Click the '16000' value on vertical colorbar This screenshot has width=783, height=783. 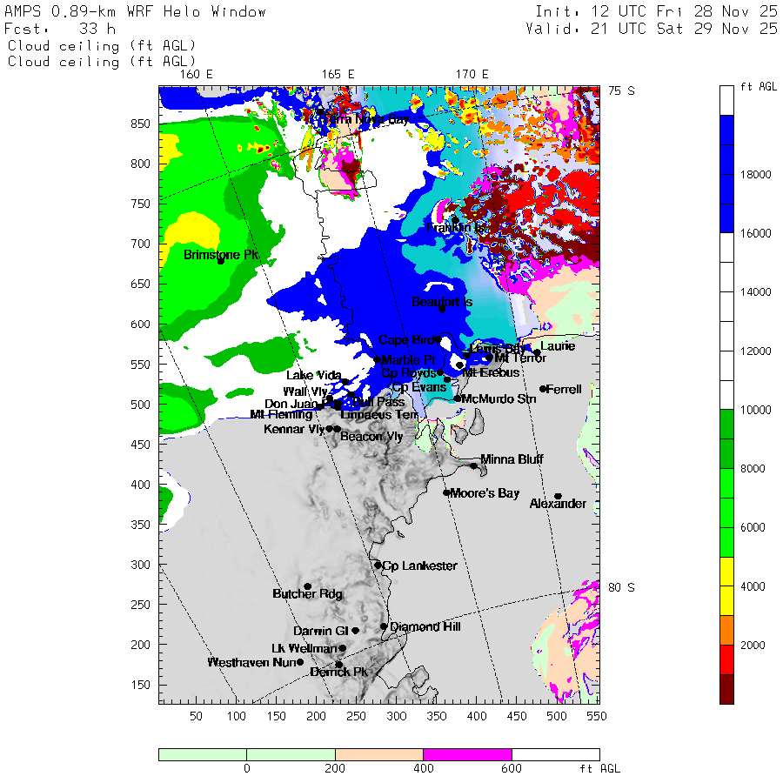point(755,233)
